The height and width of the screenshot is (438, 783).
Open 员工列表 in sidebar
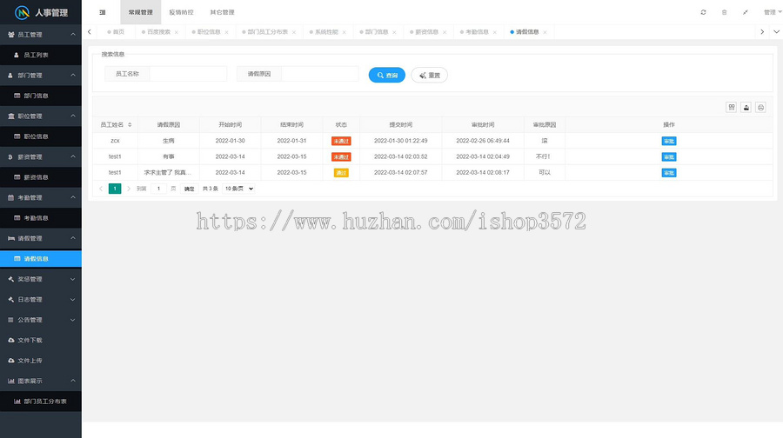click(40, 55)
